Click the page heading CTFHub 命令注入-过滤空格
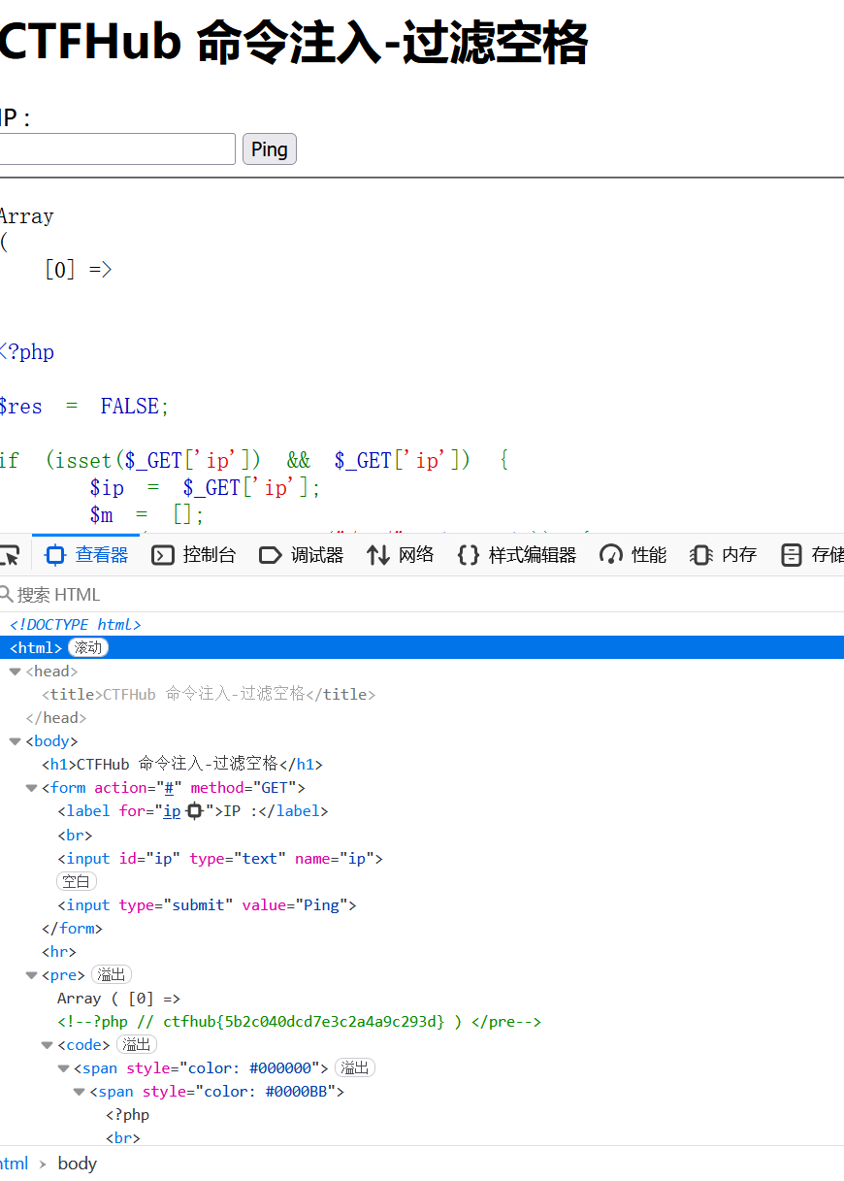 pyautogui.click(x=293, y=43)
